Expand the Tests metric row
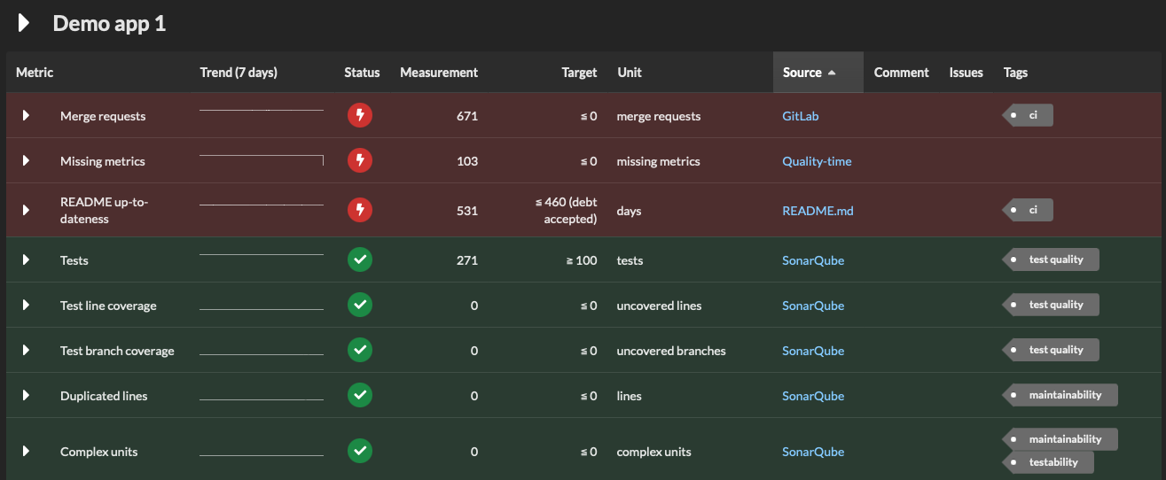1166x480 pixels. tap(27, 259)
